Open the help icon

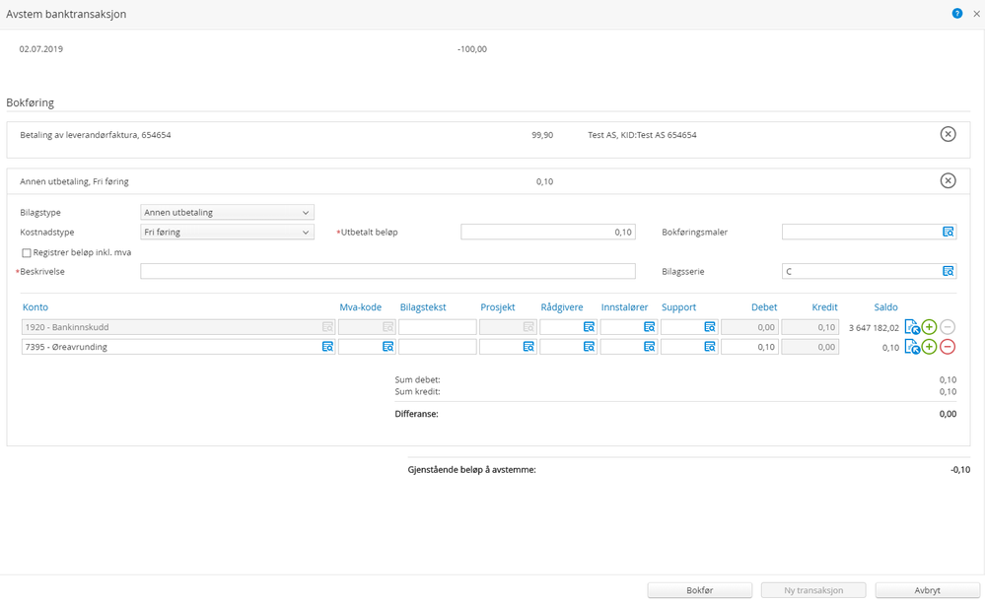point(956,14)
